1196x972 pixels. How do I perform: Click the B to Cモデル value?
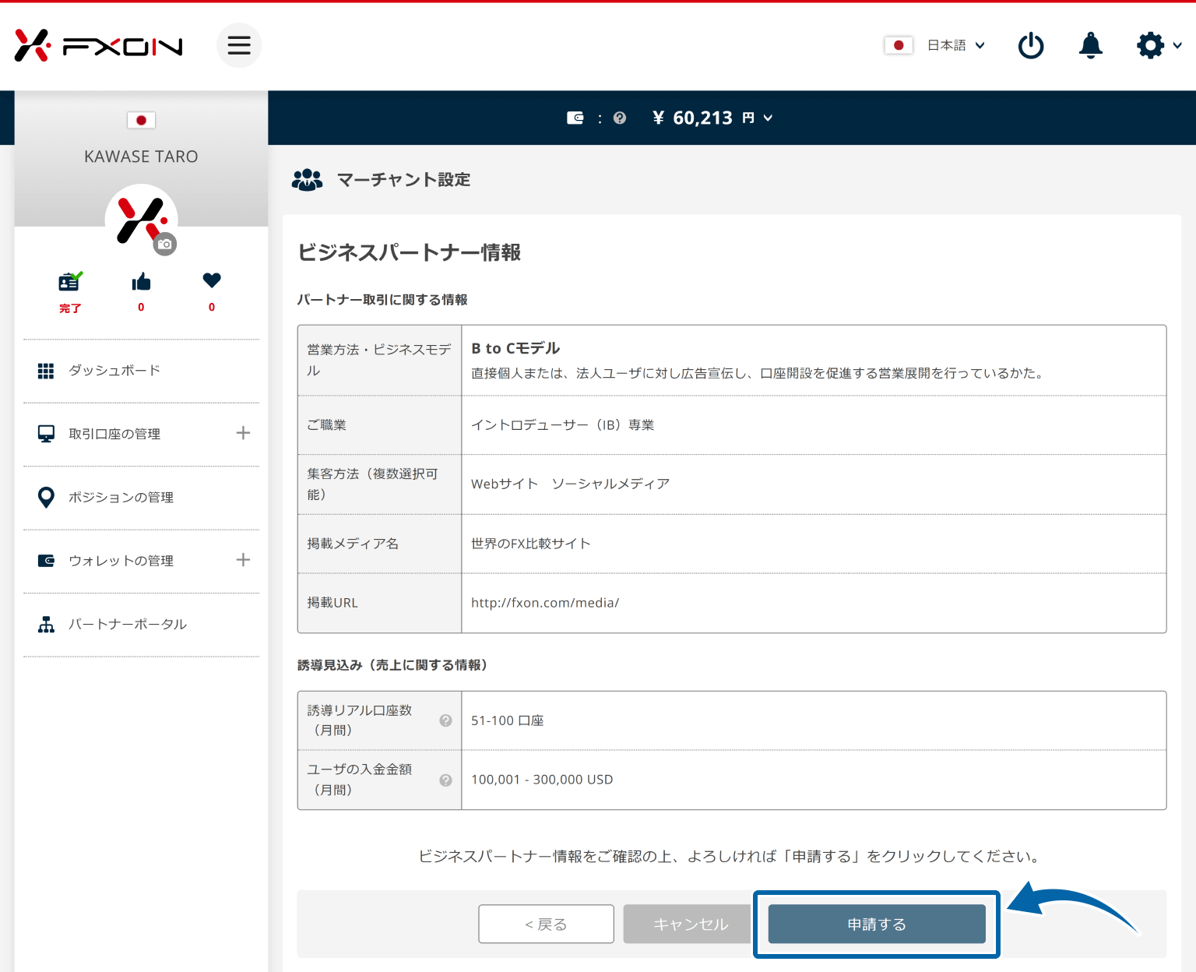515,348
